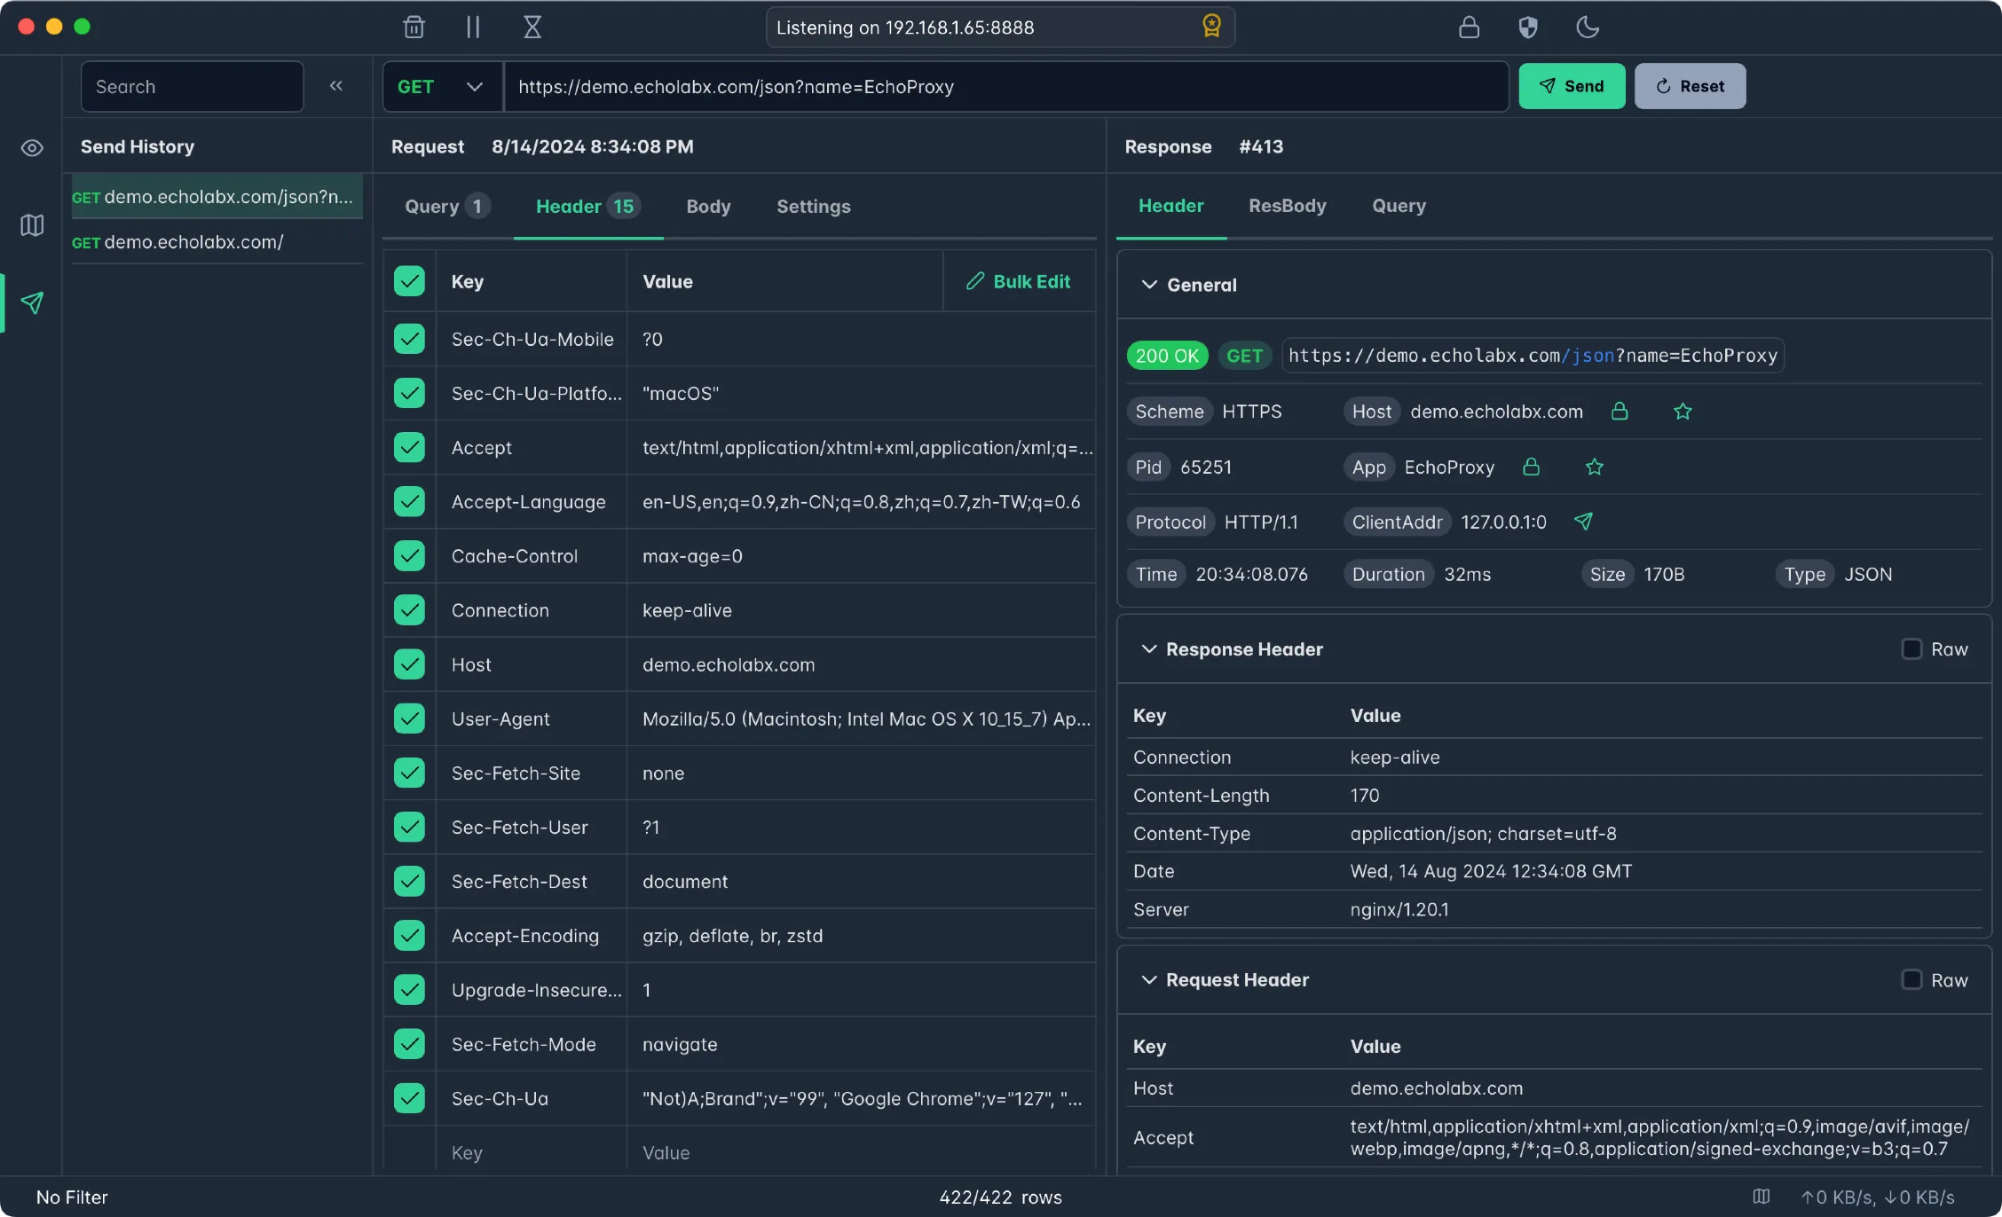
Task: Click the pencil Bulk Edit button
Action: point(1019,281)
